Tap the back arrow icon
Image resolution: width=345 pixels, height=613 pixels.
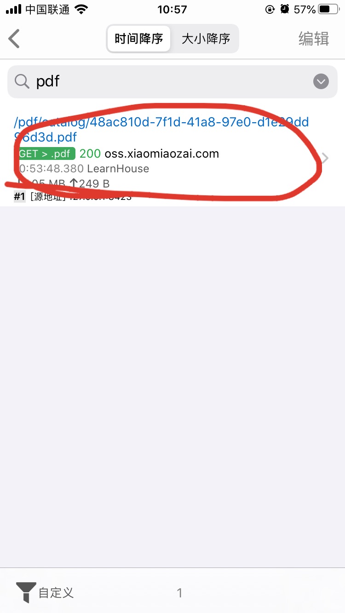[x=14, y=39]
